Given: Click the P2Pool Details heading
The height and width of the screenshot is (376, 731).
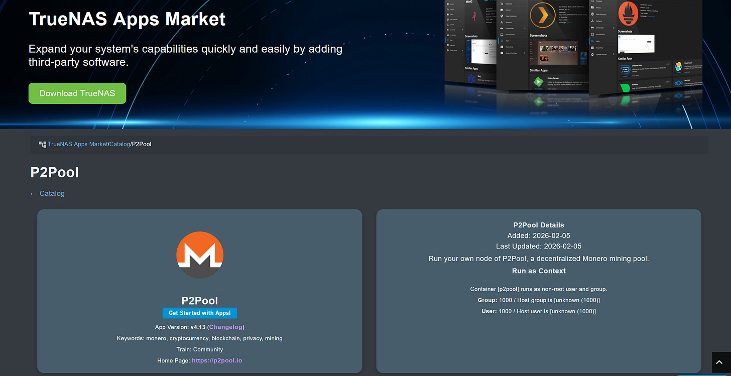Looking at the screenshot, I should point(539,225).
